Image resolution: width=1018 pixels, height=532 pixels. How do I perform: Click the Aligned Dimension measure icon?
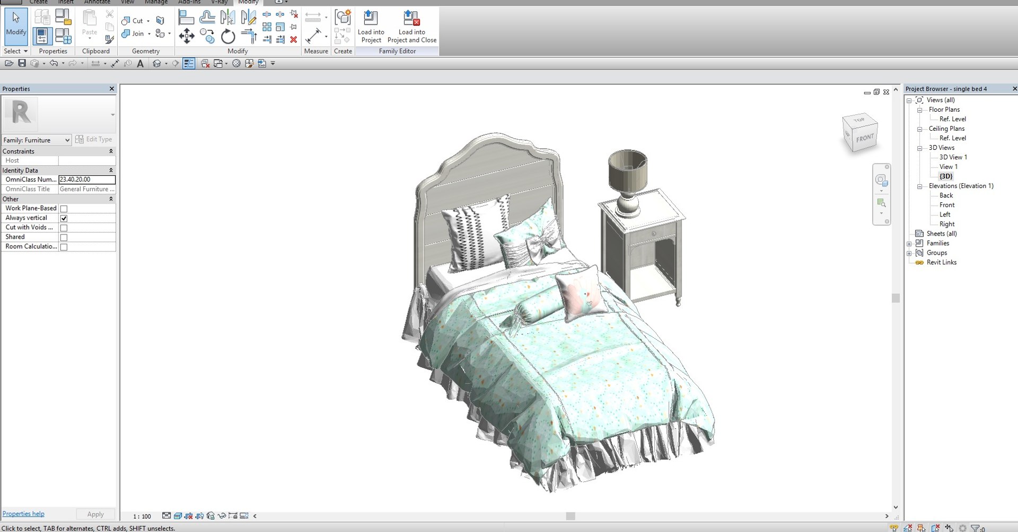tap(313, 36)
